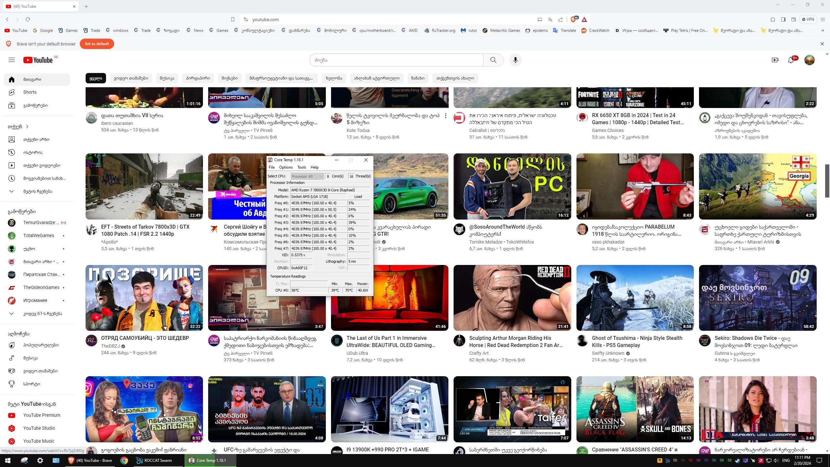
Task: Click the search magnifier button
Action: [493, 60]
